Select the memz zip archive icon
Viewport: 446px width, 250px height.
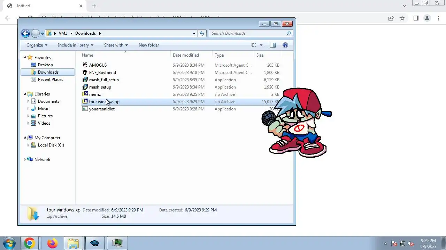pos(85,94)
